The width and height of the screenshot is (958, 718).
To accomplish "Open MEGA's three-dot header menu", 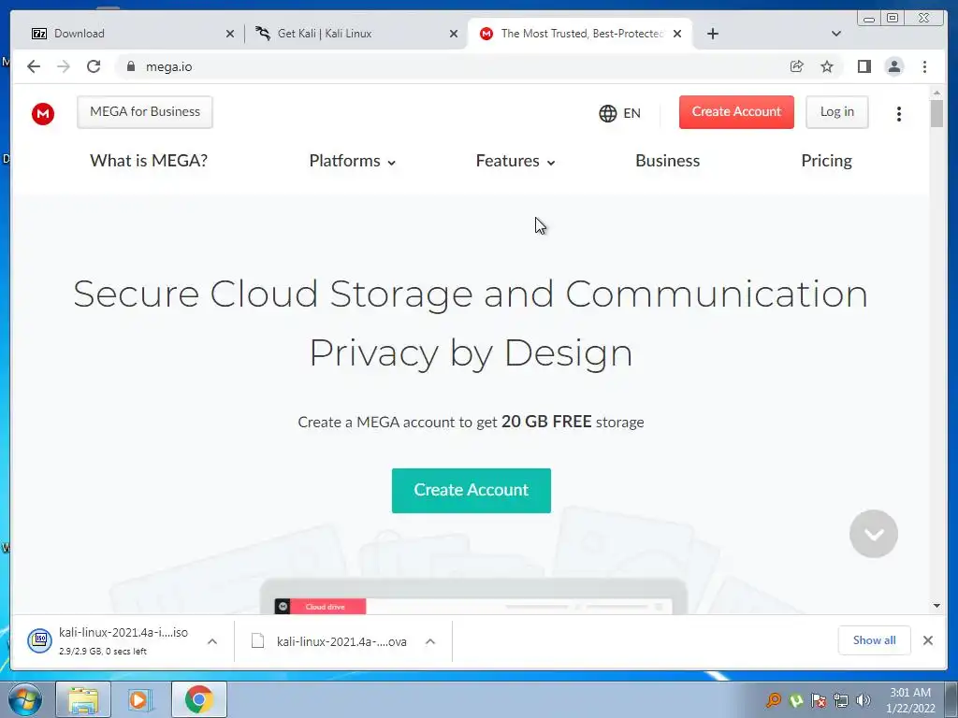I will click(x=899, y=113).
